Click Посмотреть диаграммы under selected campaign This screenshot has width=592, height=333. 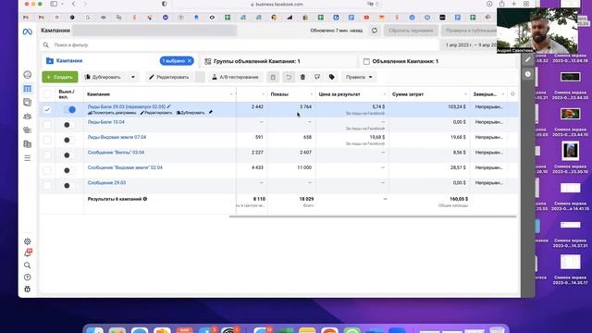[x=112, y=113]
